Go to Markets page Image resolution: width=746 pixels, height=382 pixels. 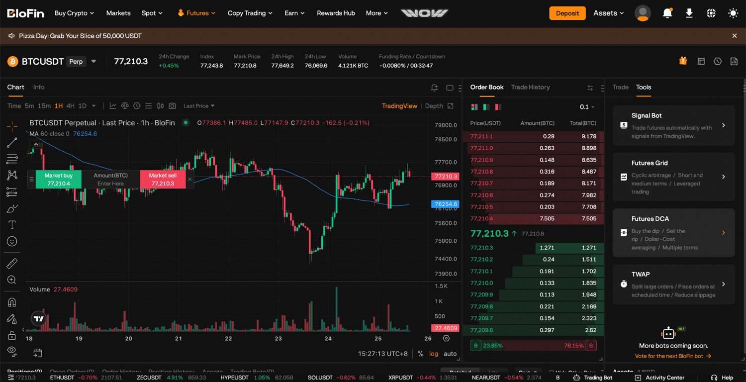click(x=118, y=13)
